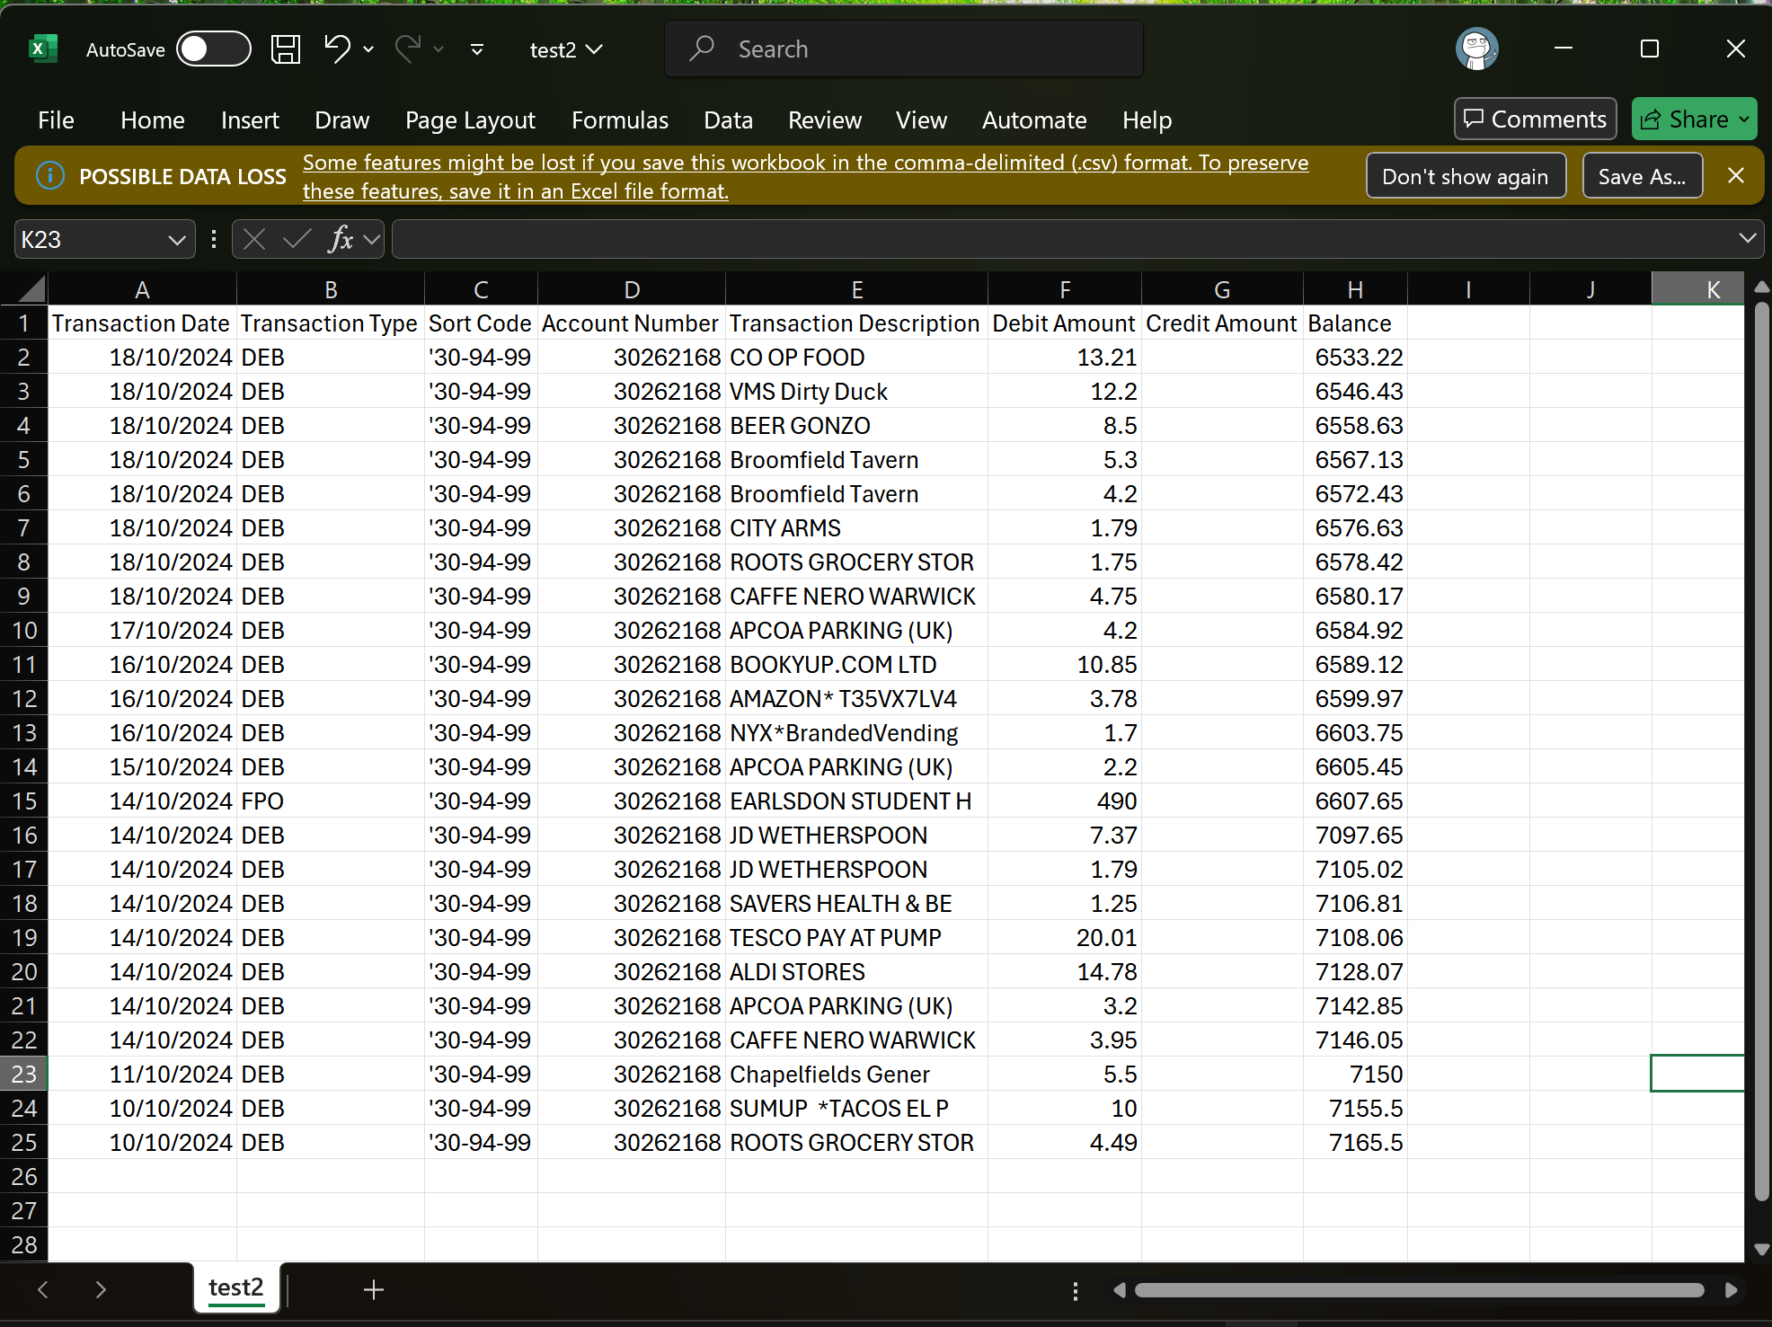Click the Select All corner triangle
Viewport: 1772px width, 1327px height.
click(31, 289)
